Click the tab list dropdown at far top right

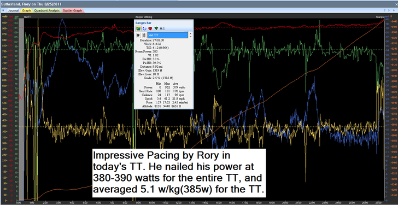coord(394,10)
